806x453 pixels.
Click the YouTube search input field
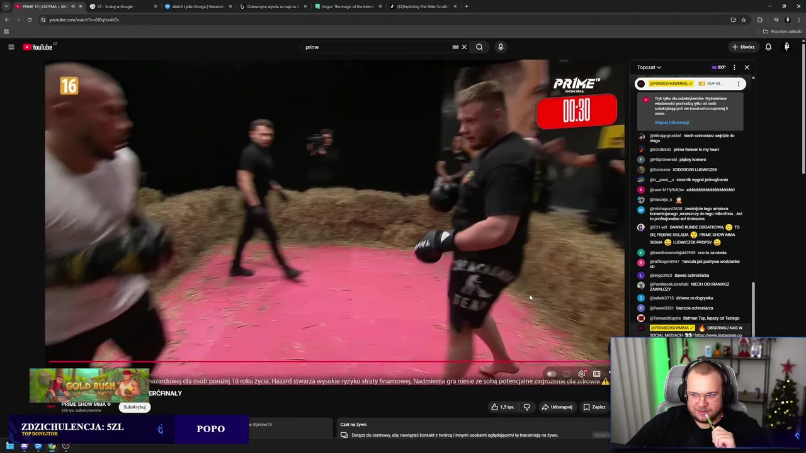click(x=378, y=47)
